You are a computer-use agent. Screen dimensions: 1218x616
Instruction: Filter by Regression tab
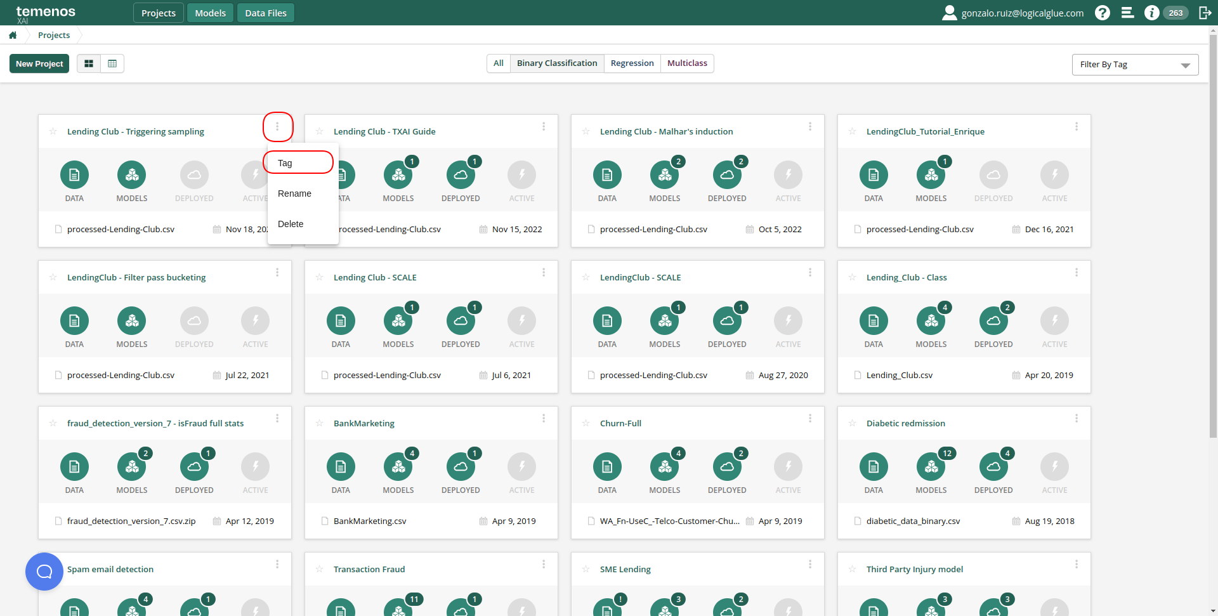pyautogui.click(x=632, y=63)
